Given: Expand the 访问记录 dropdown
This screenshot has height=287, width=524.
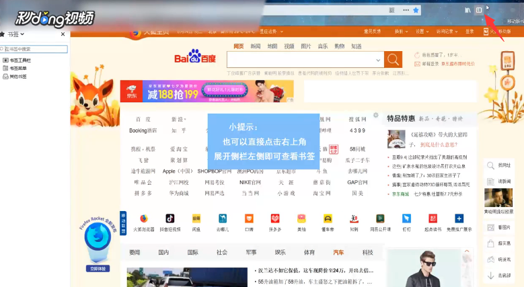Looking at the screenshot, I should pos(447,32).
